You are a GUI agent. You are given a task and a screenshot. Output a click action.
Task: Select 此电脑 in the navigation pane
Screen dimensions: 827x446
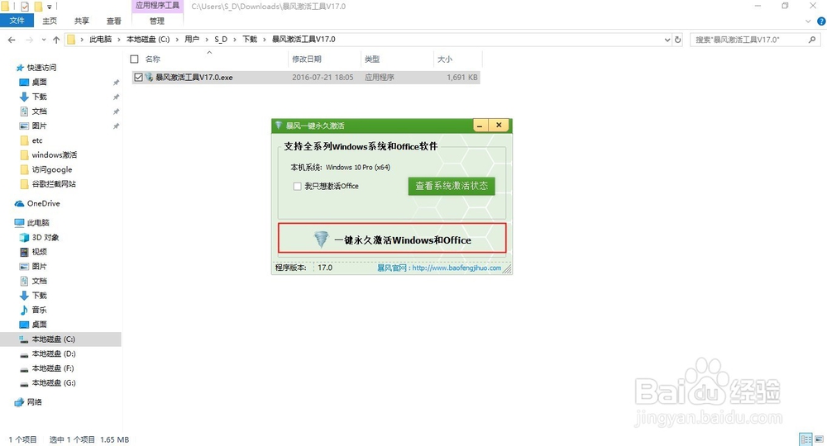(38, 223)
